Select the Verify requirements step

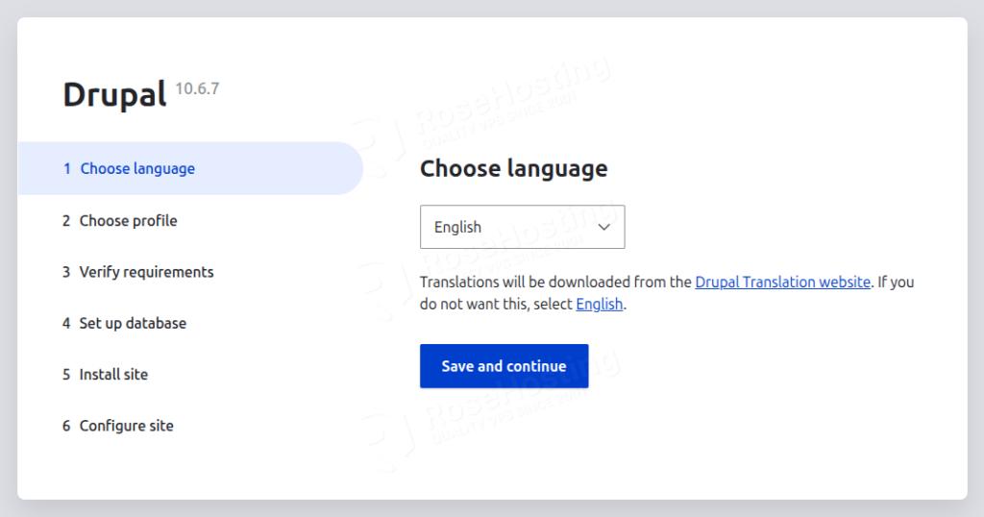(x=137, y=272)
